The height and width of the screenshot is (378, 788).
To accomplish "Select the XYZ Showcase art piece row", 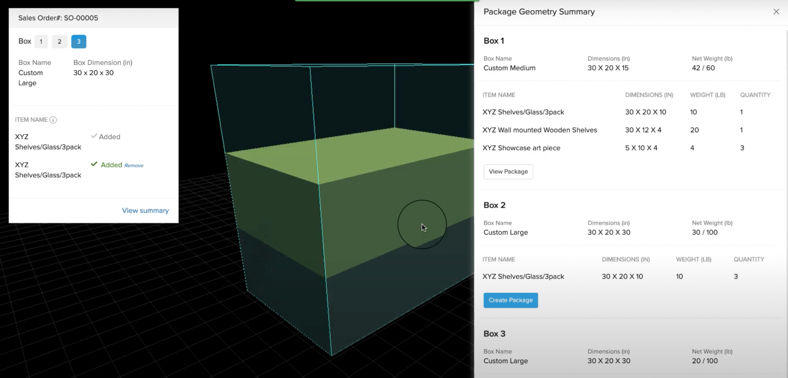I will [522, 148].
